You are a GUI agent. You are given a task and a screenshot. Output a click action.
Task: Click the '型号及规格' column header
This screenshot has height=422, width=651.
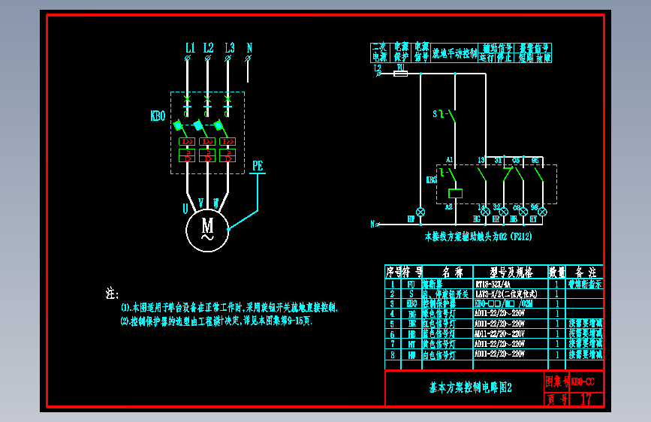511,272
